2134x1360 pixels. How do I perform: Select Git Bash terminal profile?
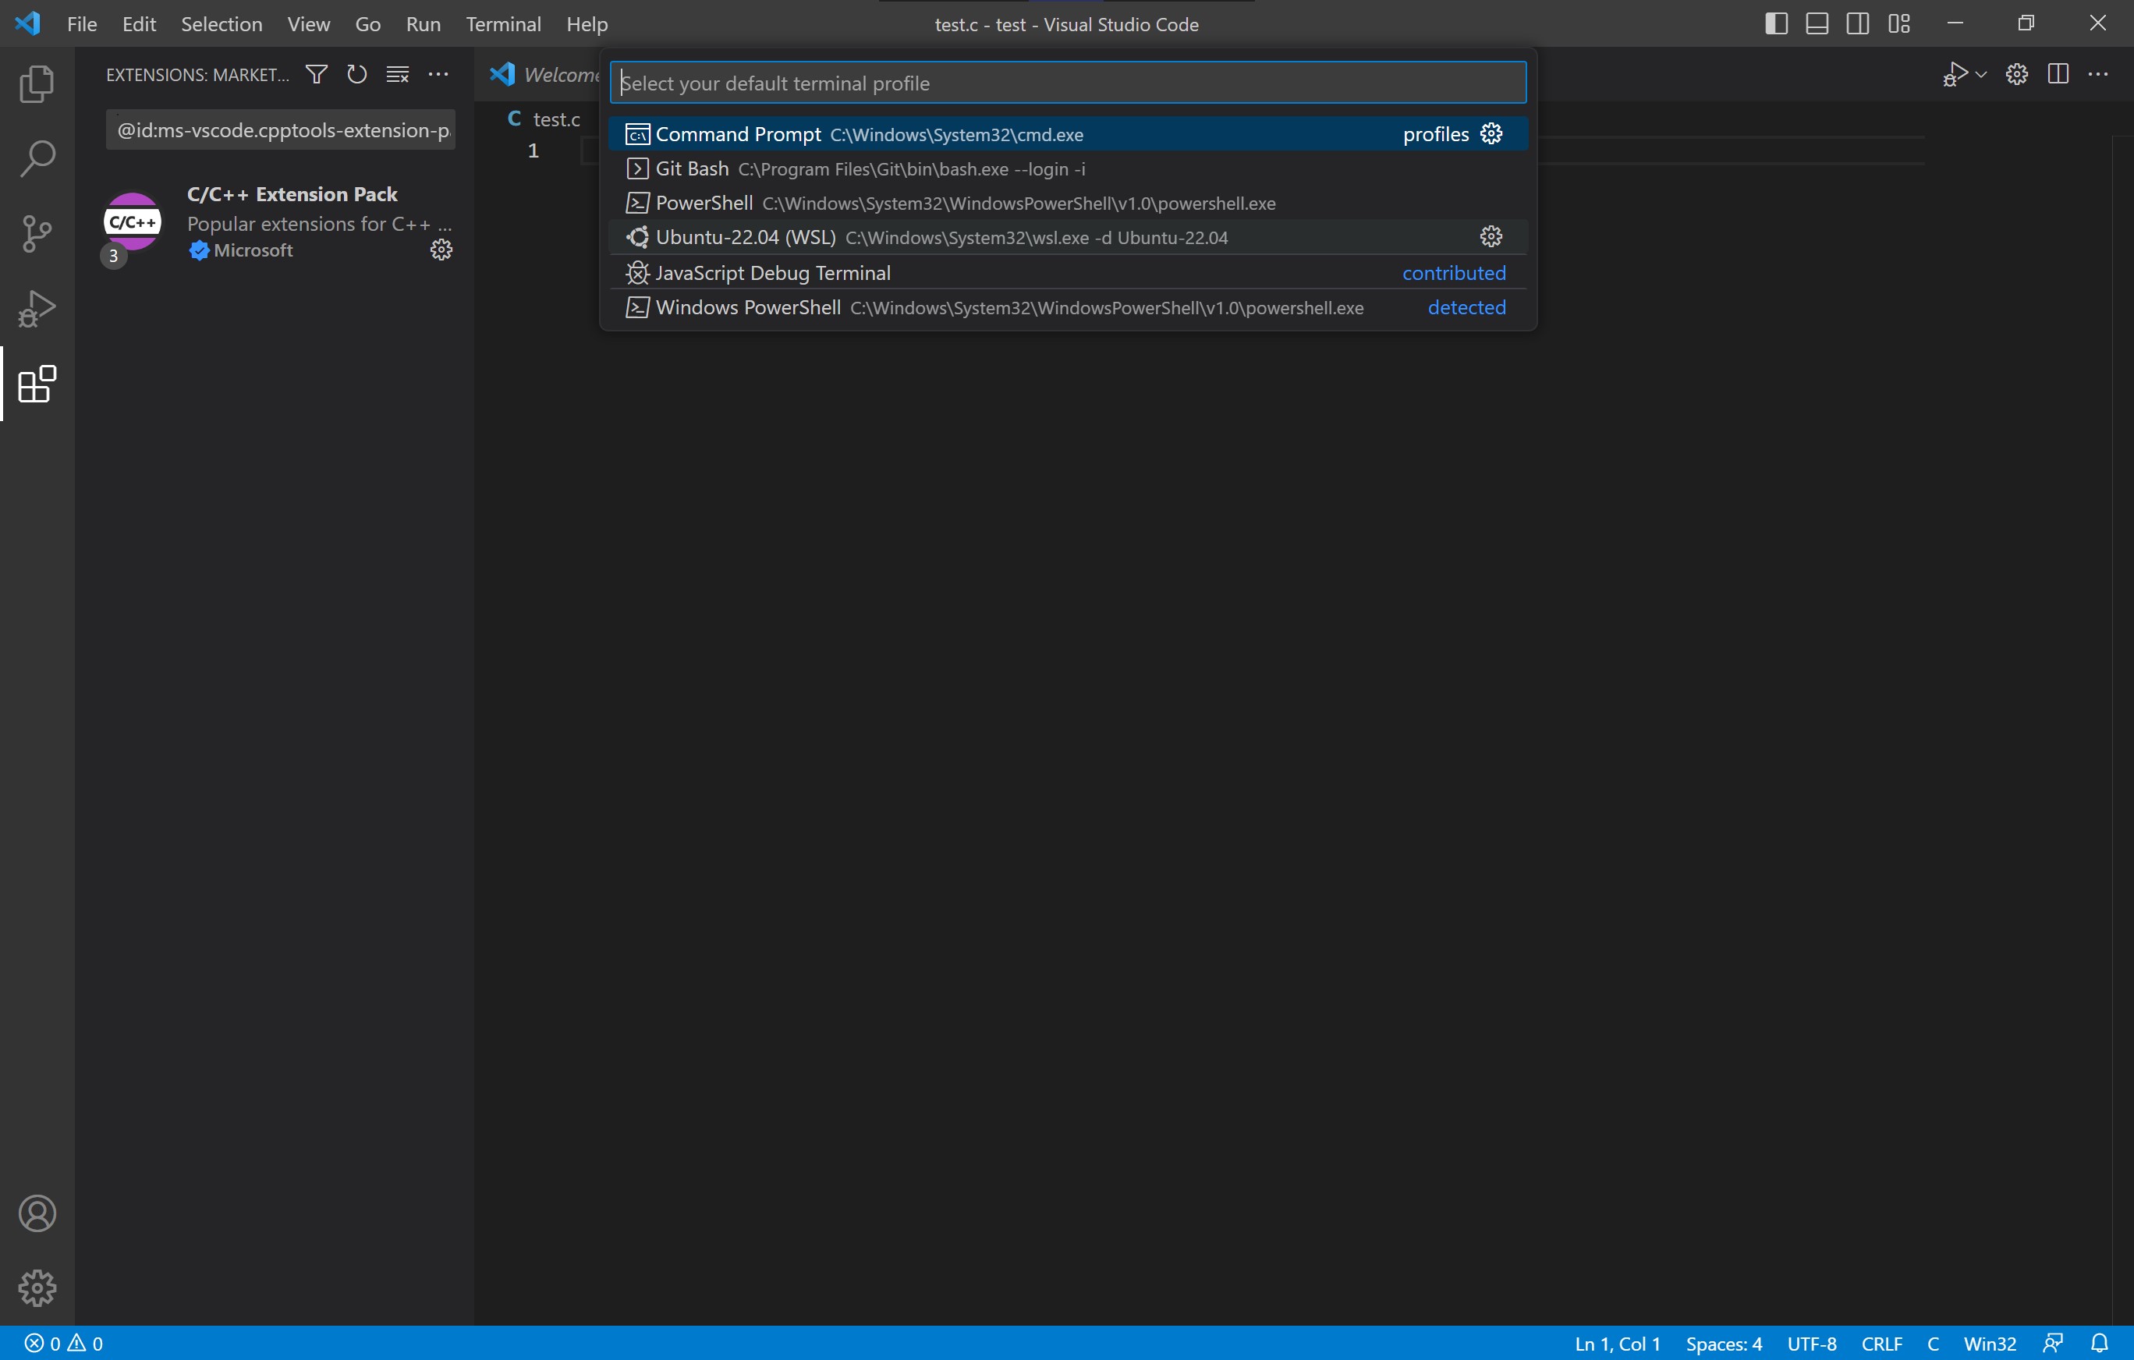[1068, 168]
